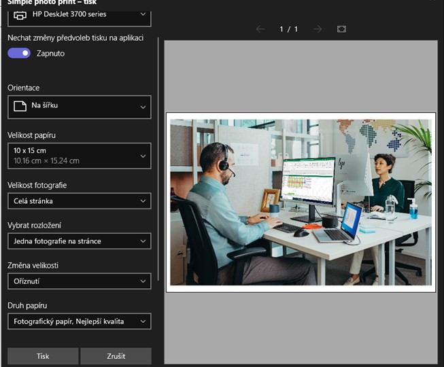Turn off the Zapnuto print preferences switch
Screen dimensions: 444x367
19,53
